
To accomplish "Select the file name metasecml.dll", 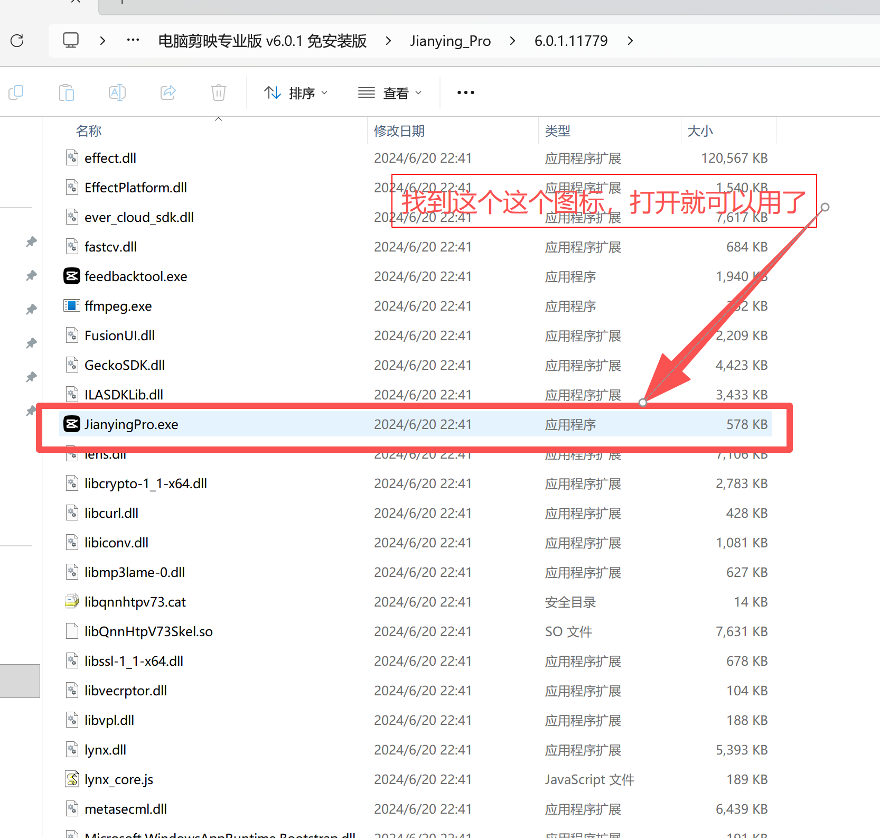I will [126, 809].
